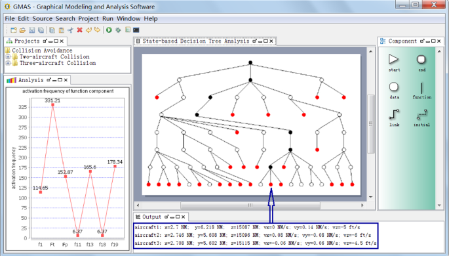
Task: Paste using the clipboard toolbar icon
Action: pyautogui.click(x=61, y=30)
